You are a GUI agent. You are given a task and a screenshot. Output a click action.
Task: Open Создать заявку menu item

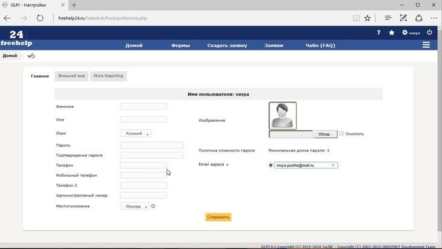pyautogui.click(x=227, y=46)
